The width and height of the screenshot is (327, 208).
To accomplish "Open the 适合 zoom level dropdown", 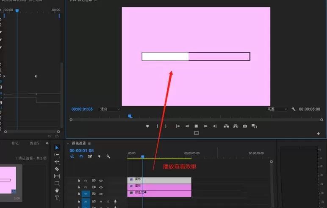I will [x=110, y=109].
